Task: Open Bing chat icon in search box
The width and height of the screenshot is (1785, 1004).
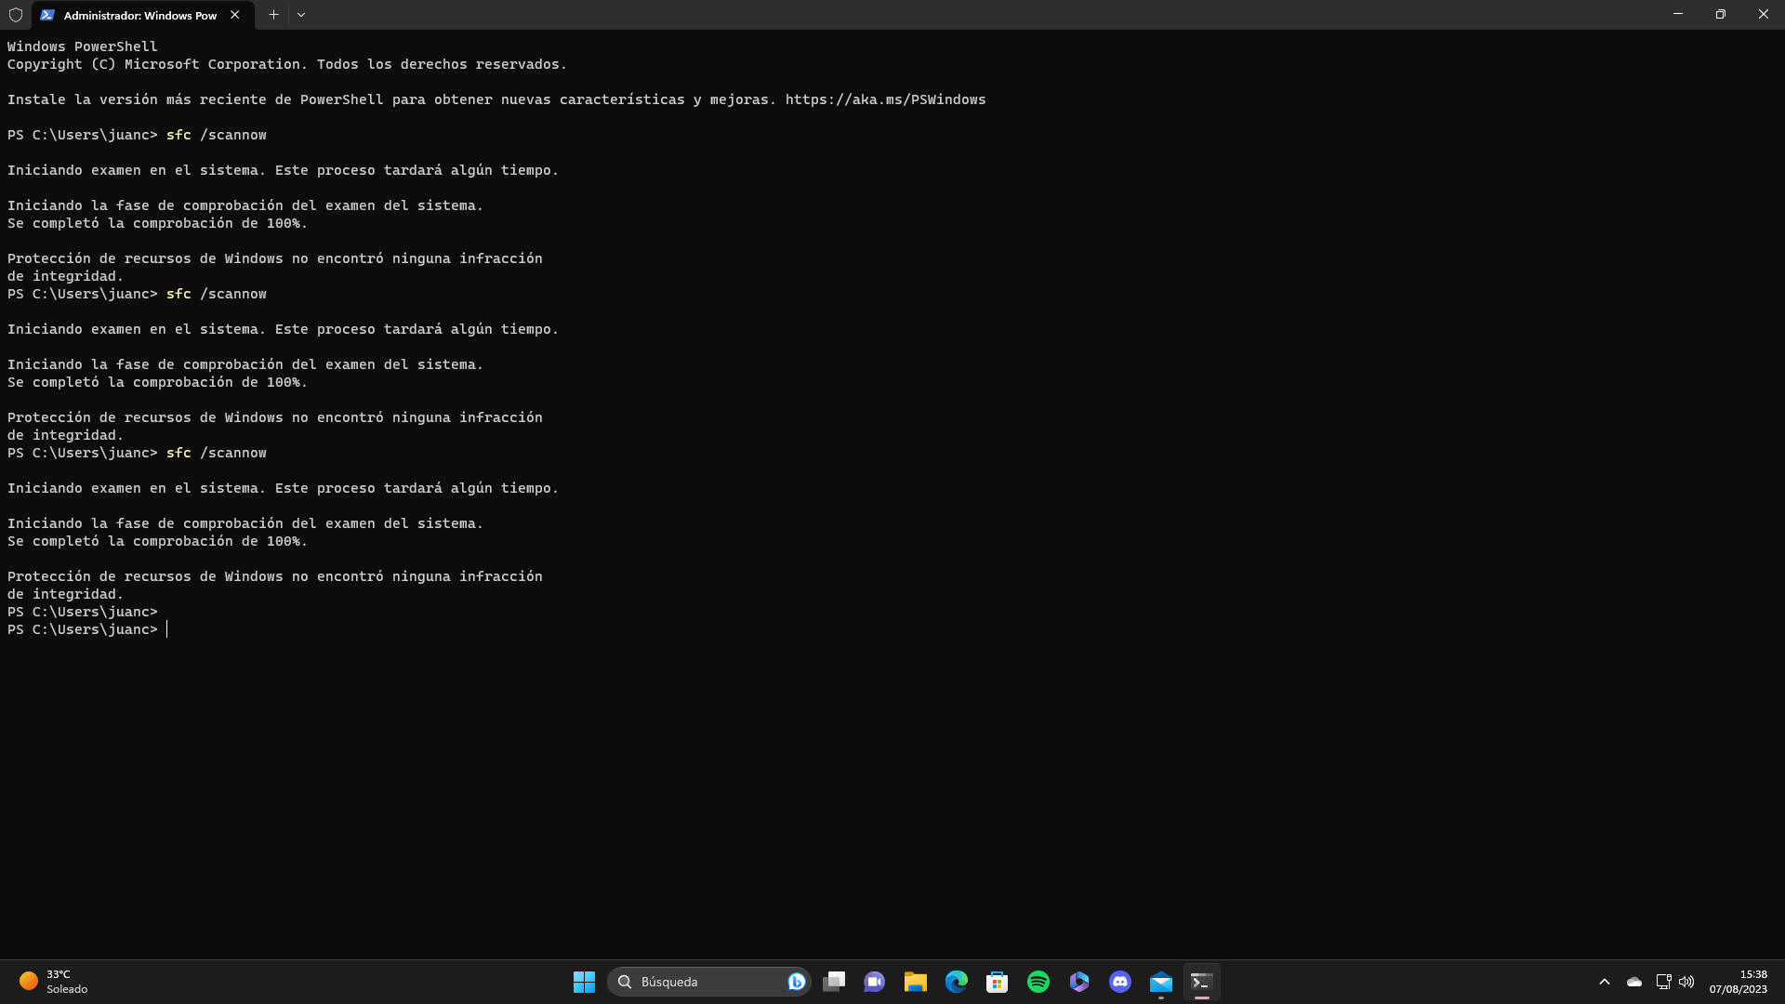Action: (x=796, y=982)
